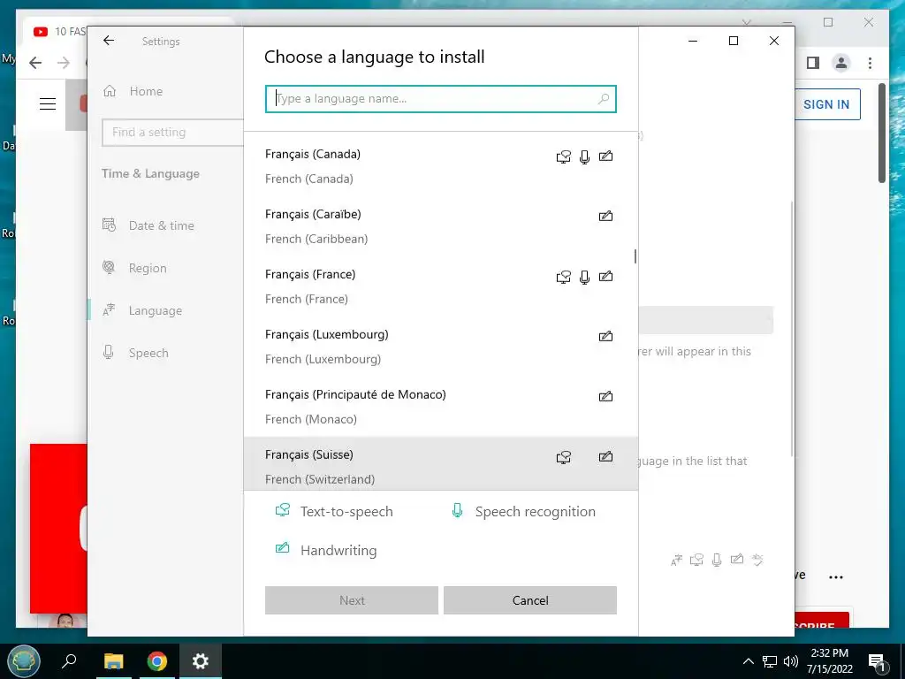Click the Home house icon in sidebar
Viewport: 905px width, 679px height.
click(110, 91)
